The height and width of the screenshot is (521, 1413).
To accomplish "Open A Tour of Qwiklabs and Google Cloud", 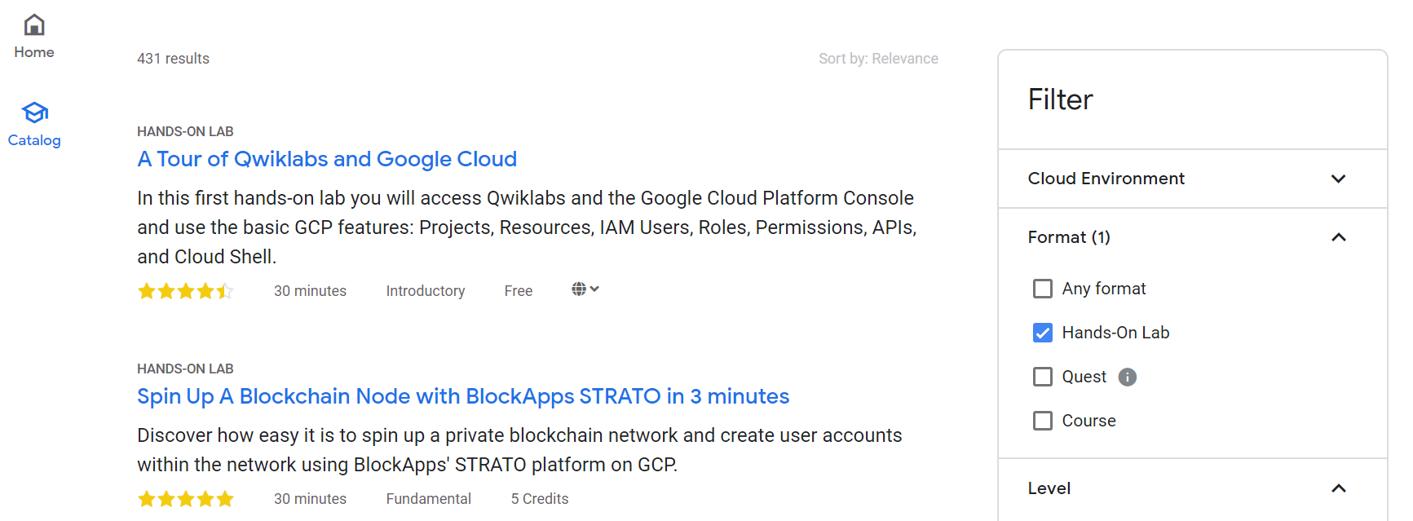I will (x=327, y=159).
